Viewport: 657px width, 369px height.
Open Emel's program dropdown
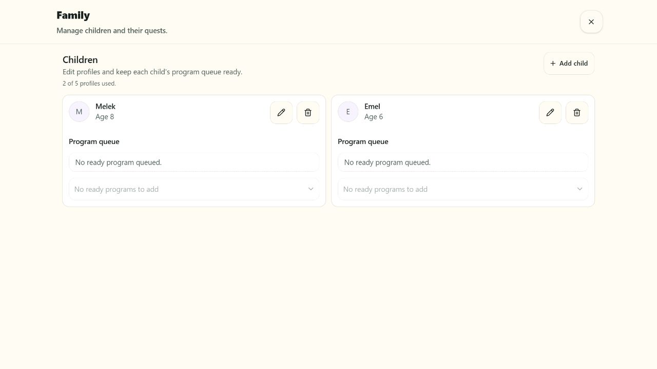coord(463,189)
